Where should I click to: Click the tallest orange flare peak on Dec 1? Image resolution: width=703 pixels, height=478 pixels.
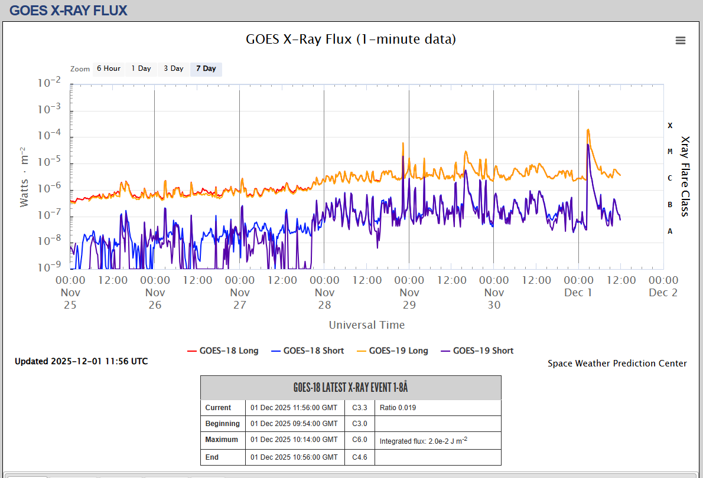pyautogui.click(x=588, y=130)
